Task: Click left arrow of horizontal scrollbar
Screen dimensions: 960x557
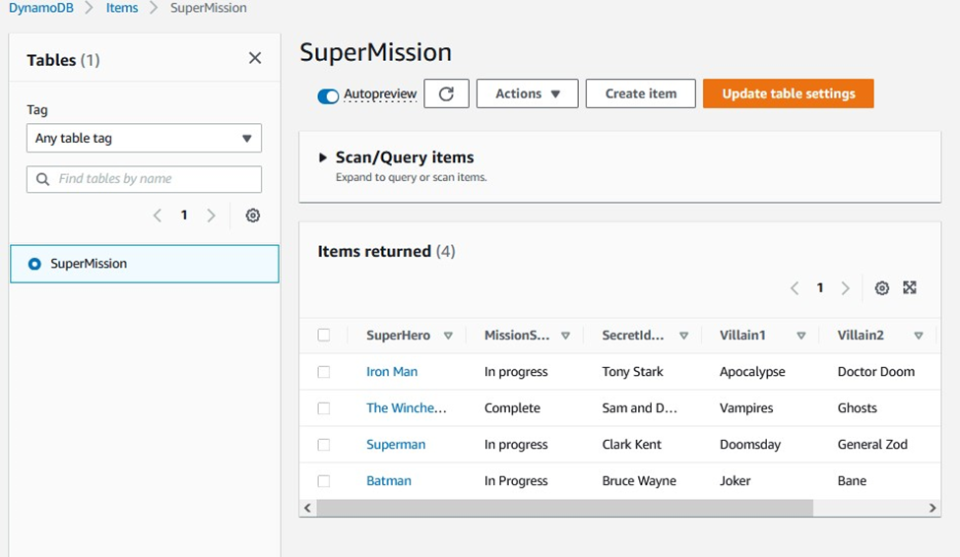Action: coord(307,508)
